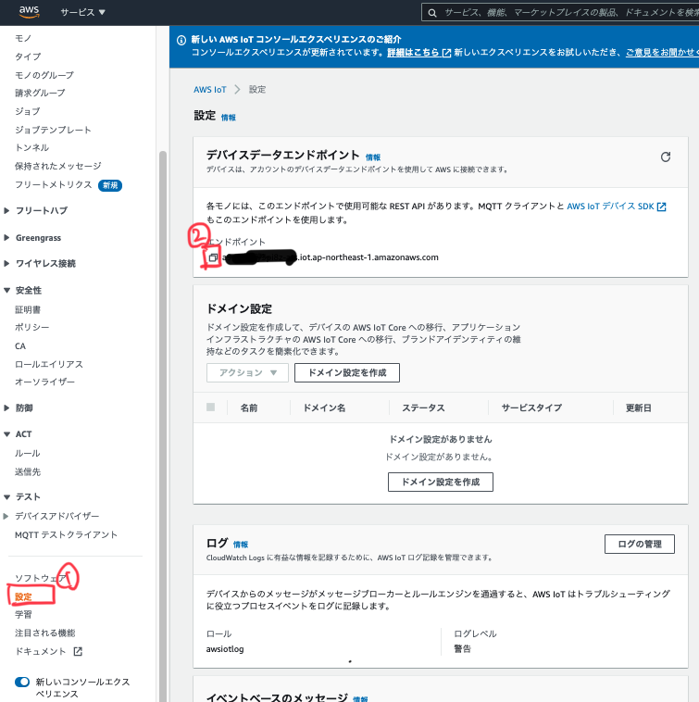The height and width of the screenshot is (702, 699).
Task: Open 保持されたメッセージ in the sidebar
Action: point(58,166)
